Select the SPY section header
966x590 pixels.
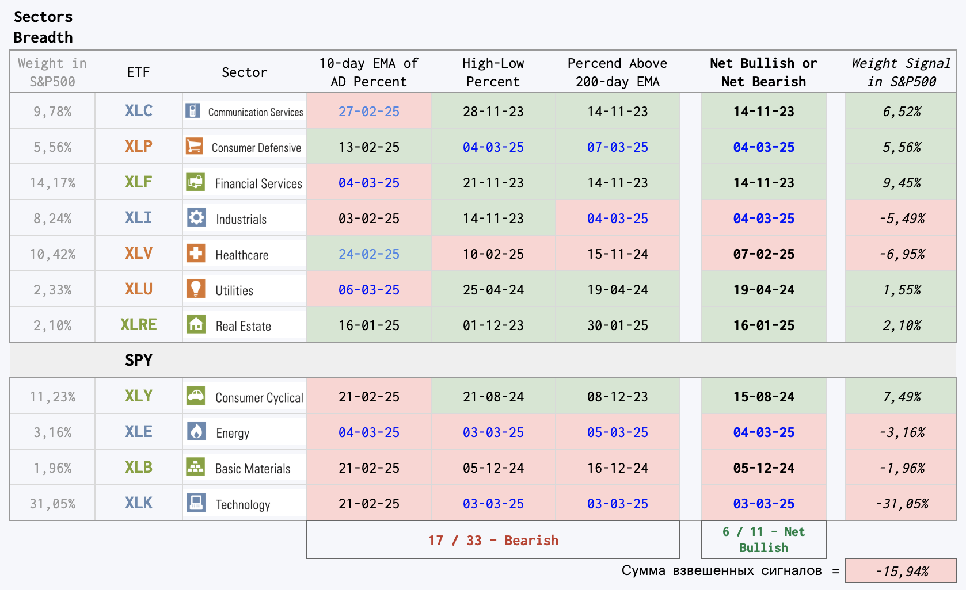click(139, 360)
